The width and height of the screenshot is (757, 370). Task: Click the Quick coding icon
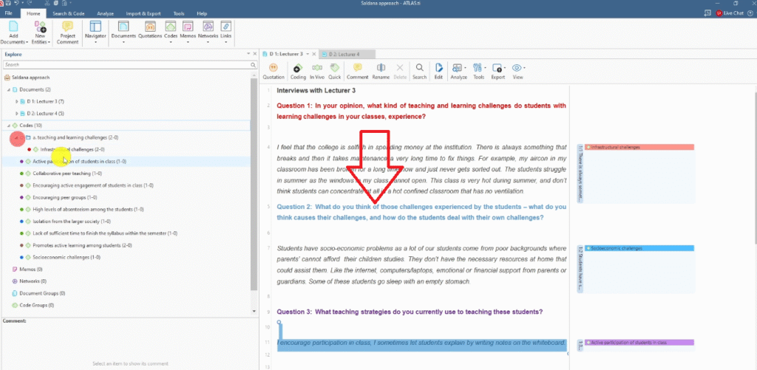(335, 71)
